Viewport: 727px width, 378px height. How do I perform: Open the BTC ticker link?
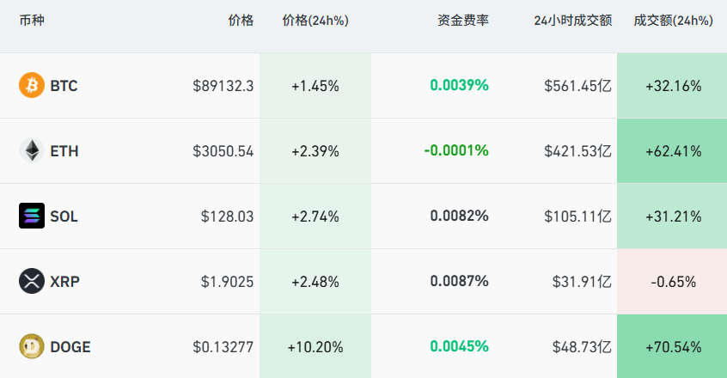(64, 86)
